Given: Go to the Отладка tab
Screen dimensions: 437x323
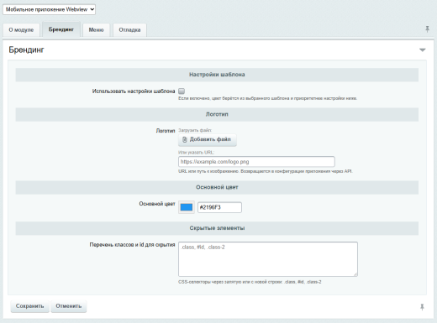Looking at the screenshot, I should [129, 30].
